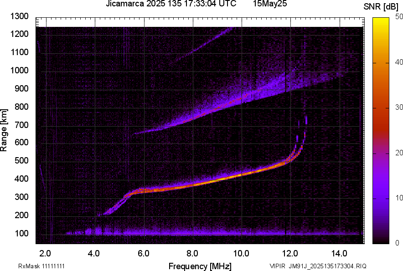
Task: Click the range tick label '1000'
Action: coord(20,70)
